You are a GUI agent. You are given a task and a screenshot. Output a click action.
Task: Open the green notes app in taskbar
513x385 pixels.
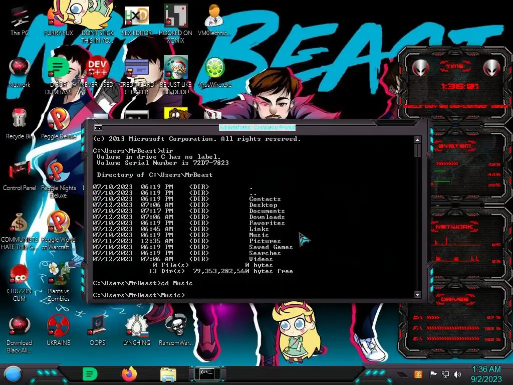pyautogui.click(x=90, y=374)
